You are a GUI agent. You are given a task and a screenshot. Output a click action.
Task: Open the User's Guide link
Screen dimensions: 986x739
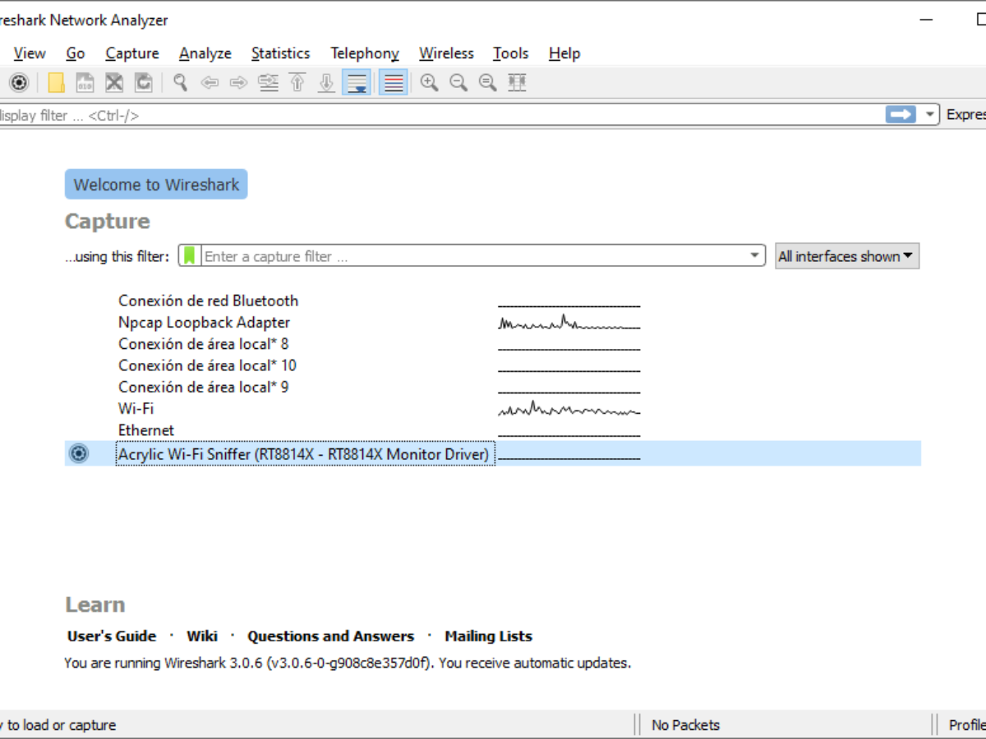112,636
